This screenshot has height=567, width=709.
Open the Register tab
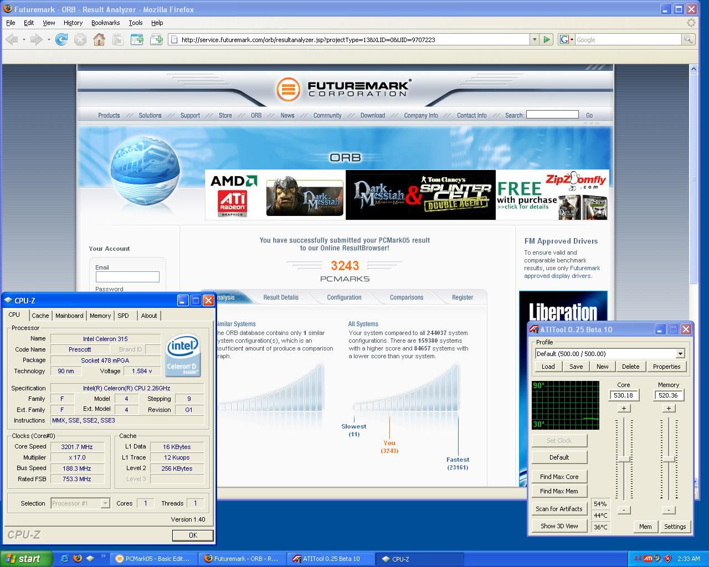coord(463,297)
